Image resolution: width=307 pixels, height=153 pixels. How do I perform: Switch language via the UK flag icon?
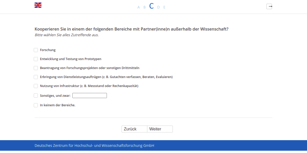pyautogui.click(x=38, y=5)
